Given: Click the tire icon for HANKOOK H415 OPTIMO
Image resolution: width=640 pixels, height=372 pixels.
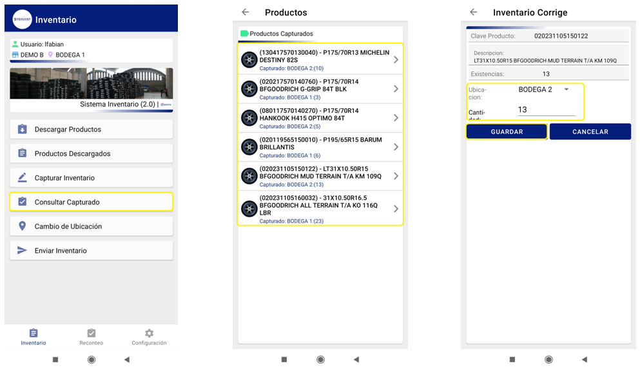Looking at the screenshot, I should pyautogui.click(x=249, y=117).
